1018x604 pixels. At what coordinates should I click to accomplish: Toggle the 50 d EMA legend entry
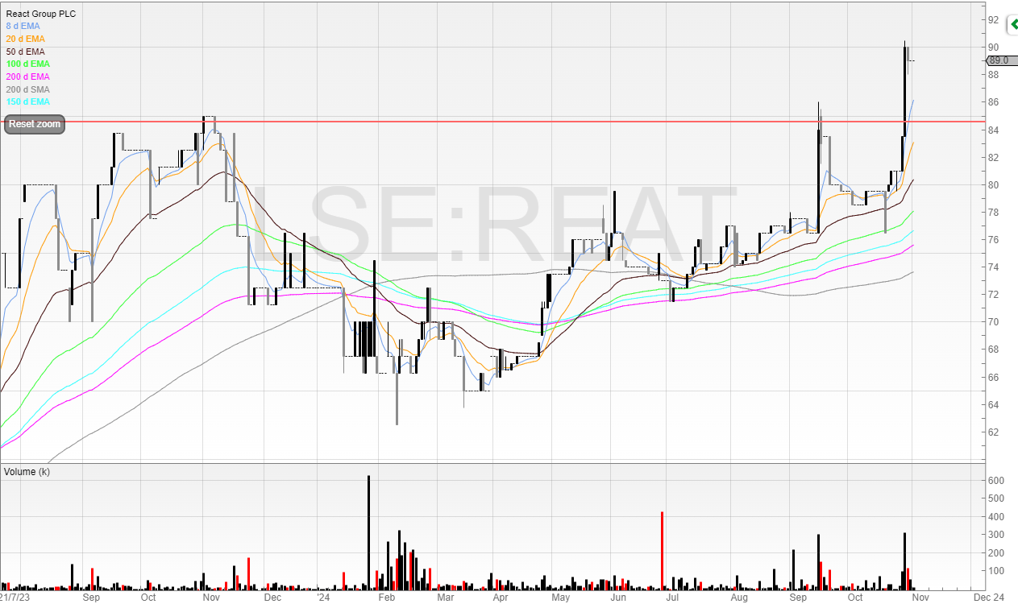(x=25, y=52)
